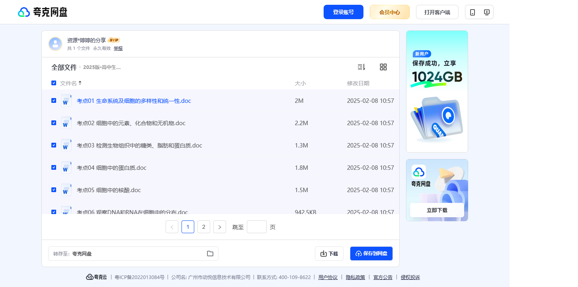Viewport: 578px width, 287px height.
Task: Open the 转存至 夸克网盘 destination selector
Action: pyautogui.click(x=133, y=254)
